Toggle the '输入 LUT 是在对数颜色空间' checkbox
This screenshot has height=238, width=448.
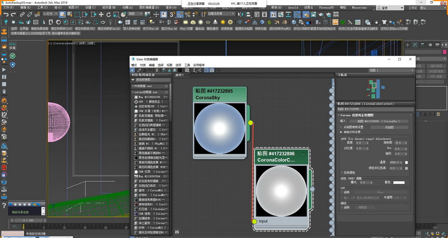[342, 198]
